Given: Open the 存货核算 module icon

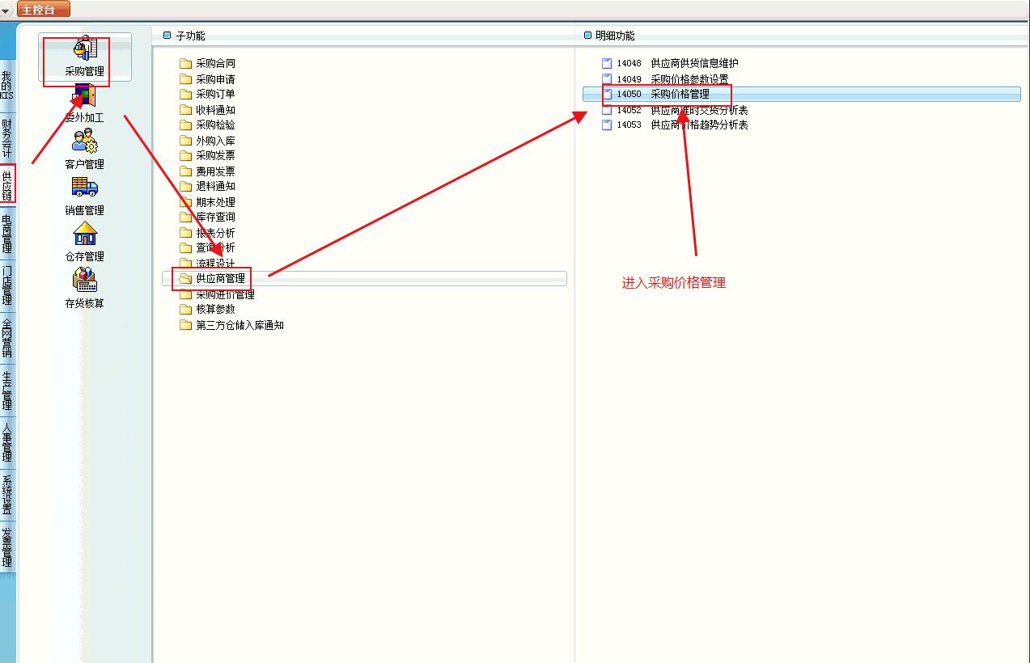Looking at the screenshot, I should (85, 289).
